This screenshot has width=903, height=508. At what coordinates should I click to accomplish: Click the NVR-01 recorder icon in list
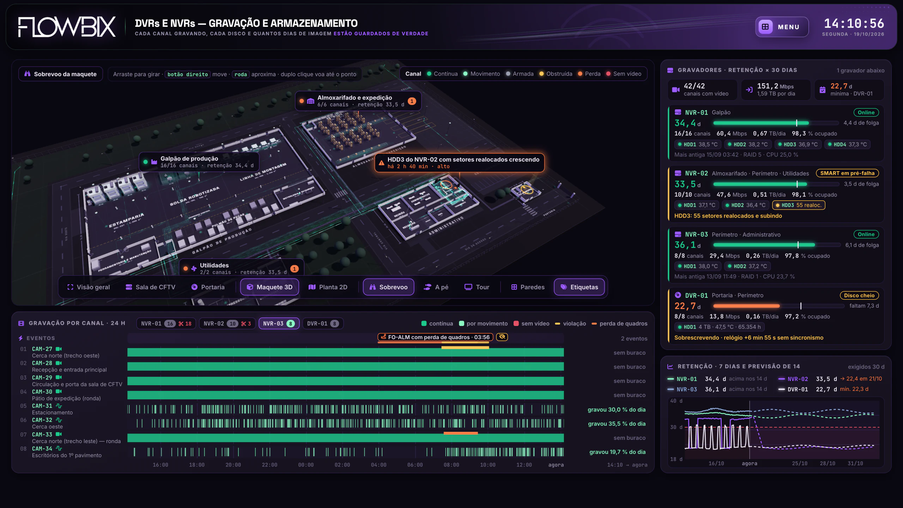678,113
